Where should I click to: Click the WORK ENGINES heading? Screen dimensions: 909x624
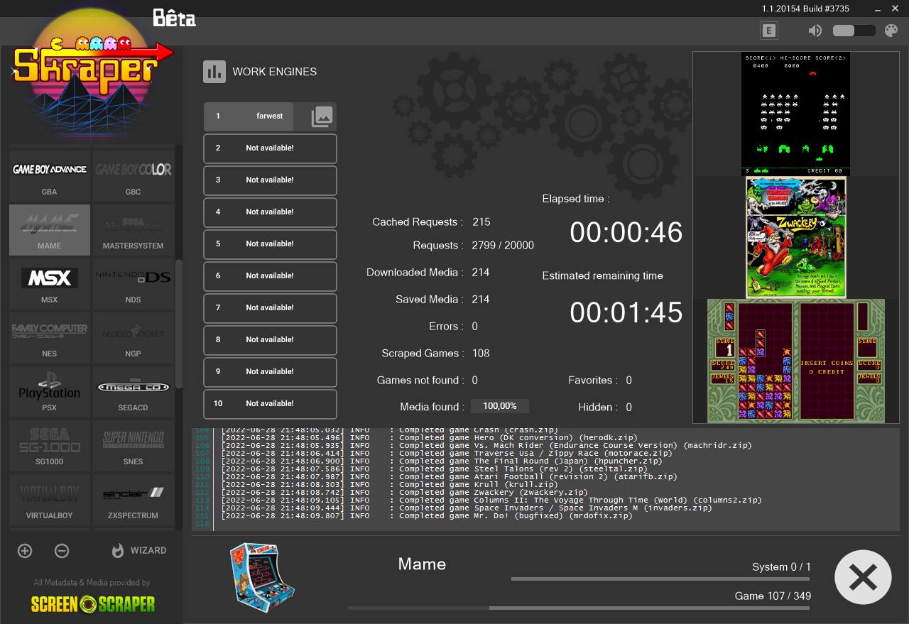pyautogui.click(x=275, y=72)
